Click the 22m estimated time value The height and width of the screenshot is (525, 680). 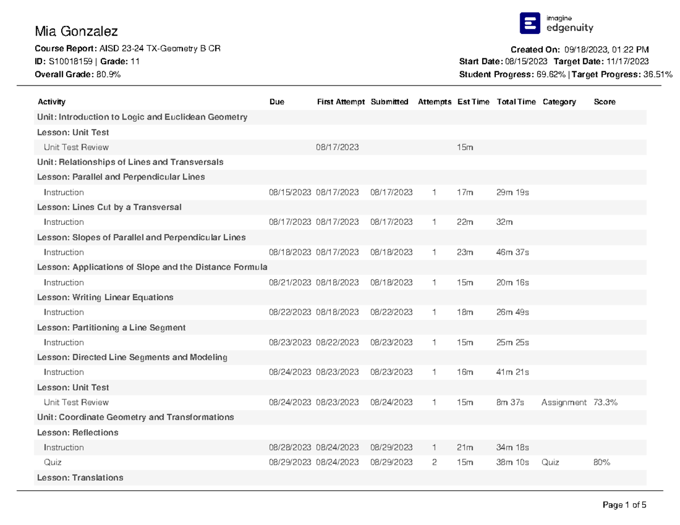click(x=465, y=223)
